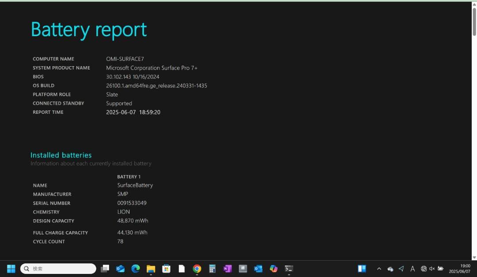Open classic Outlook from the taskbar

pos(258,269)
